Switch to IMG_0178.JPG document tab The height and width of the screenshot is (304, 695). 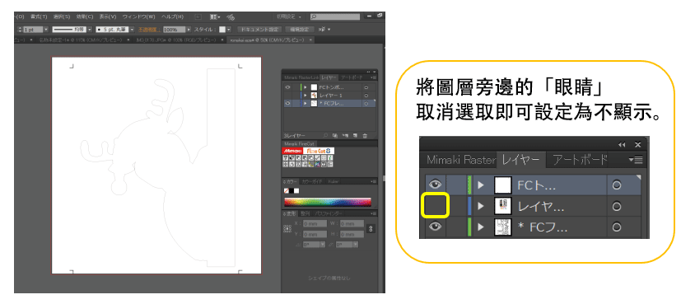coord(176,40)
